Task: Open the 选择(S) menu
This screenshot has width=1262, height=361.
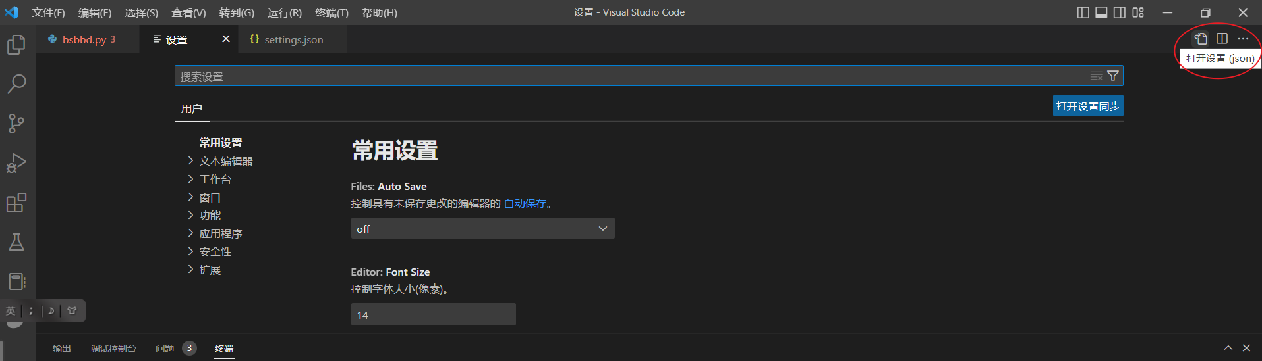Action: pos(142,12)
